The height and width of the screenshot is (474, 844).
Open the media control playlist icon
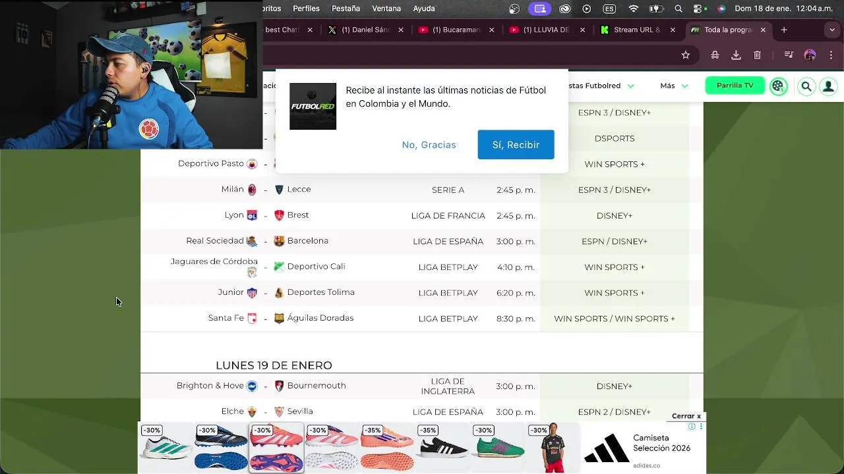coord(789,55)
